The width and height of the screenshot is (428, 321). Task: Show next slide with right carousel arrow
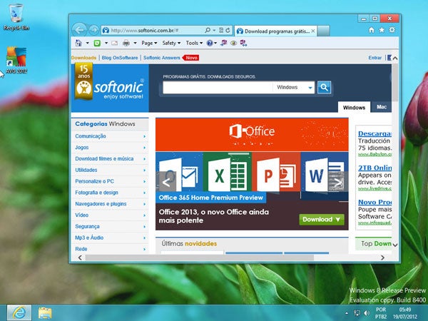338,181
